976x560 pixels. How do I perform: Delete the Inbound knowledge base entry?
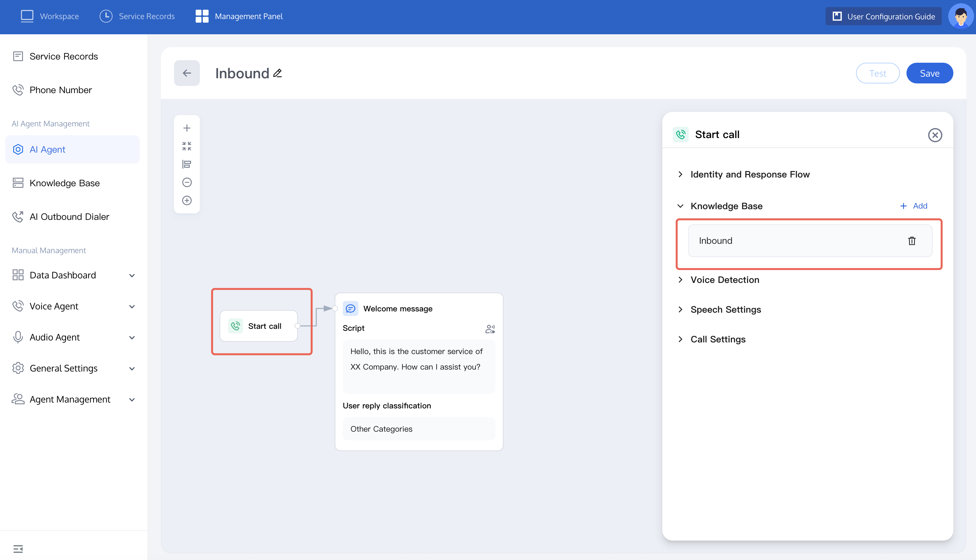tap(911, 241)
